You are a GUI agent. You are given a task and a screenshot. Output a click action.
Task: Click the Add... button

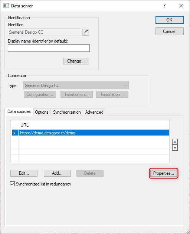(57, 173)
